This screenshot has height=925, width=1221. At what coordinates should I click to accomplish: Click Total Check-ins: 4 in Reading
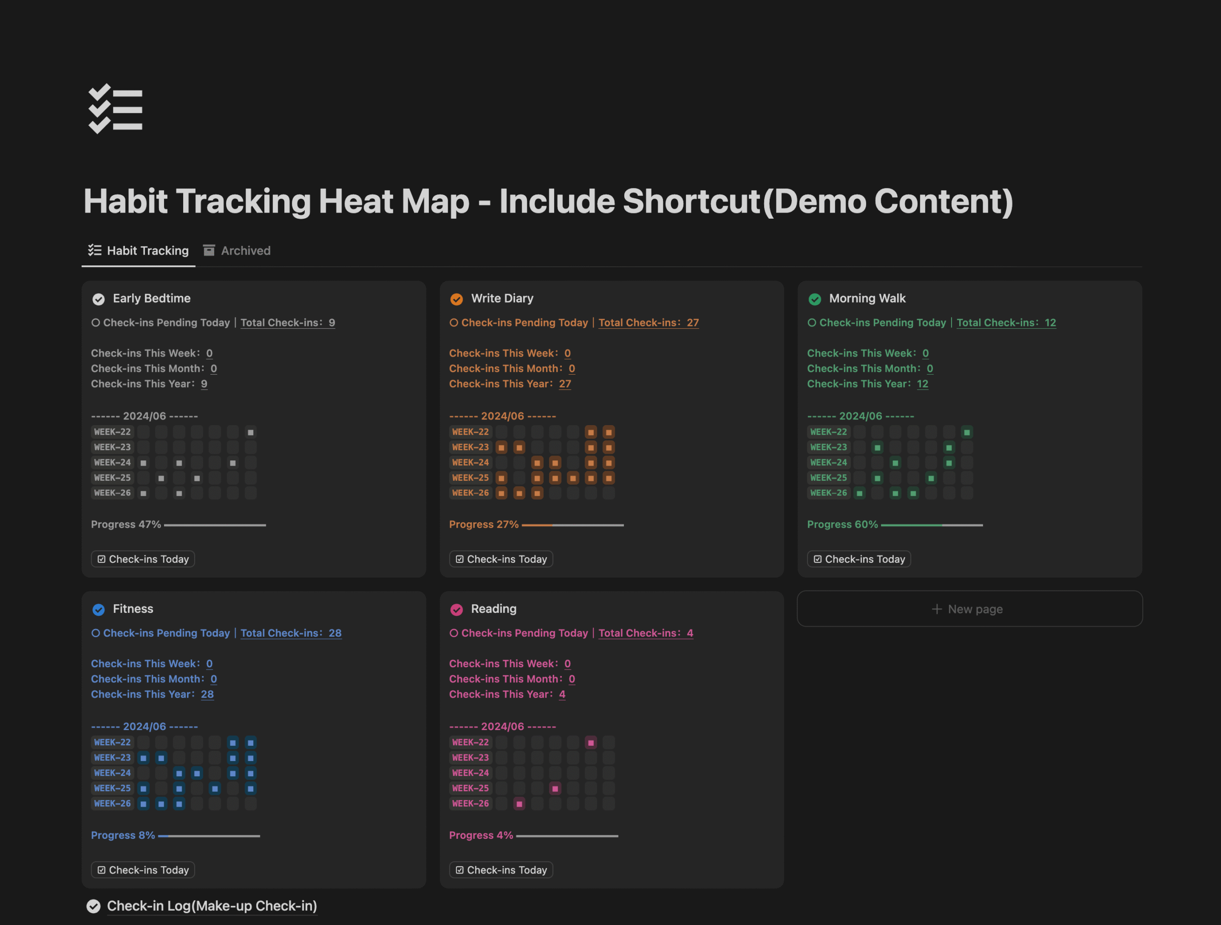click(x=646, y=633)
